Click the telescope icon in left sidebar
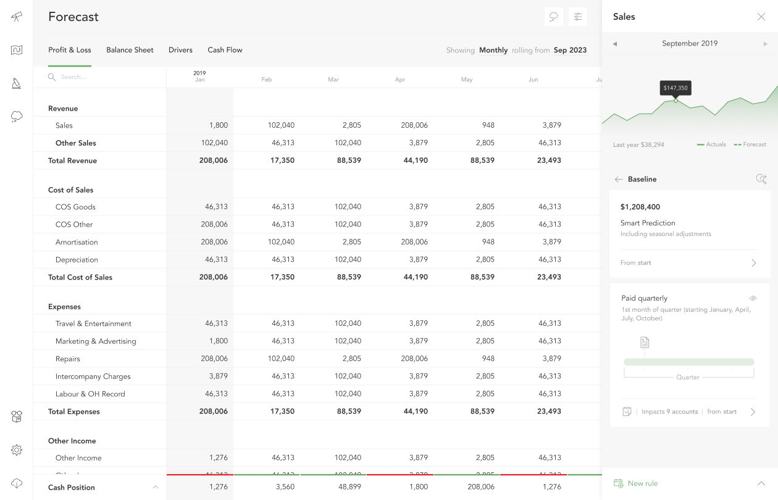Viewport: 778px width, 500px height. coord(17,17)
